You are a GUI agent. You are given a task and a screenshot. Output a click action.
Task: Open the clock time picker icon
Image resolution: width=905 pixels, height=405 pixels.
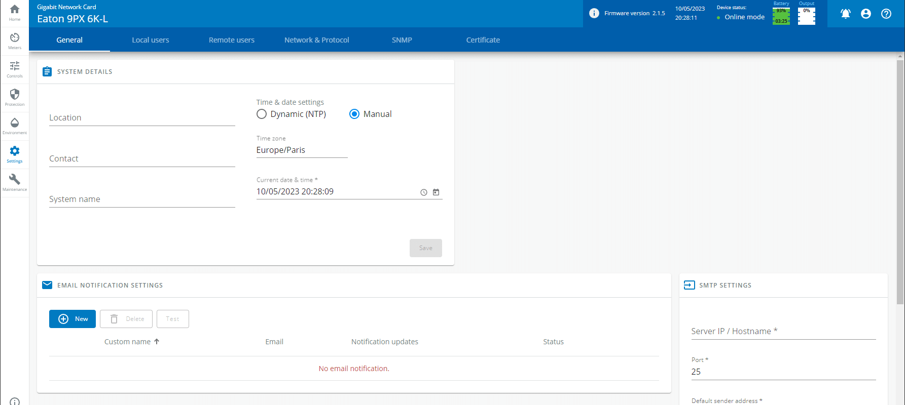[424, 192]
